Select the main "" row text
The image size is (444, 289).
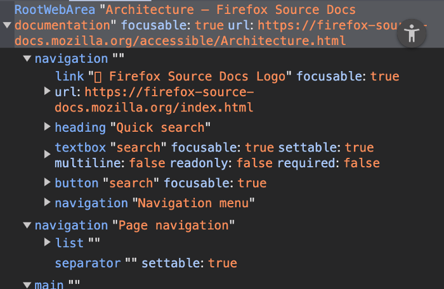[57, 284]
